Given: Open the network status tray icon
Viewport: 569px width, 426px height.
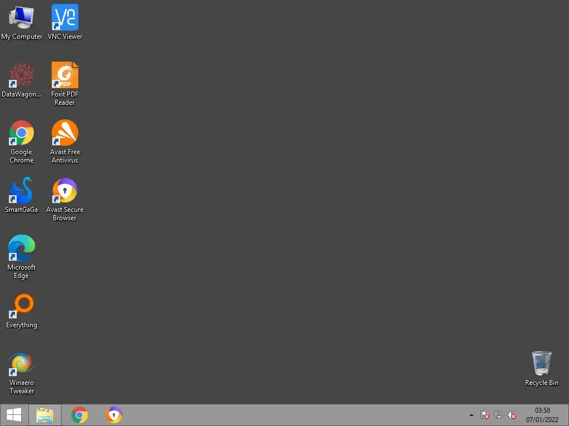Looking at the screenshot, I should click(498, 415).
